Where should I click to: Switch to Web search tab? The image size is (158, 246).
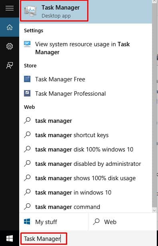pyautogui.click(x=123, y=222)
